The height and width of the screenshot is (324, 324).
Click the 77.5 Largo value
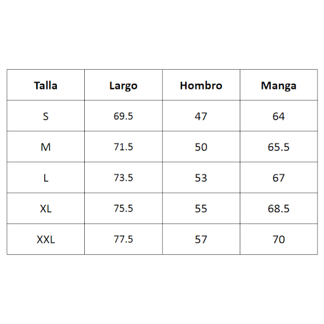click(123, 239)
